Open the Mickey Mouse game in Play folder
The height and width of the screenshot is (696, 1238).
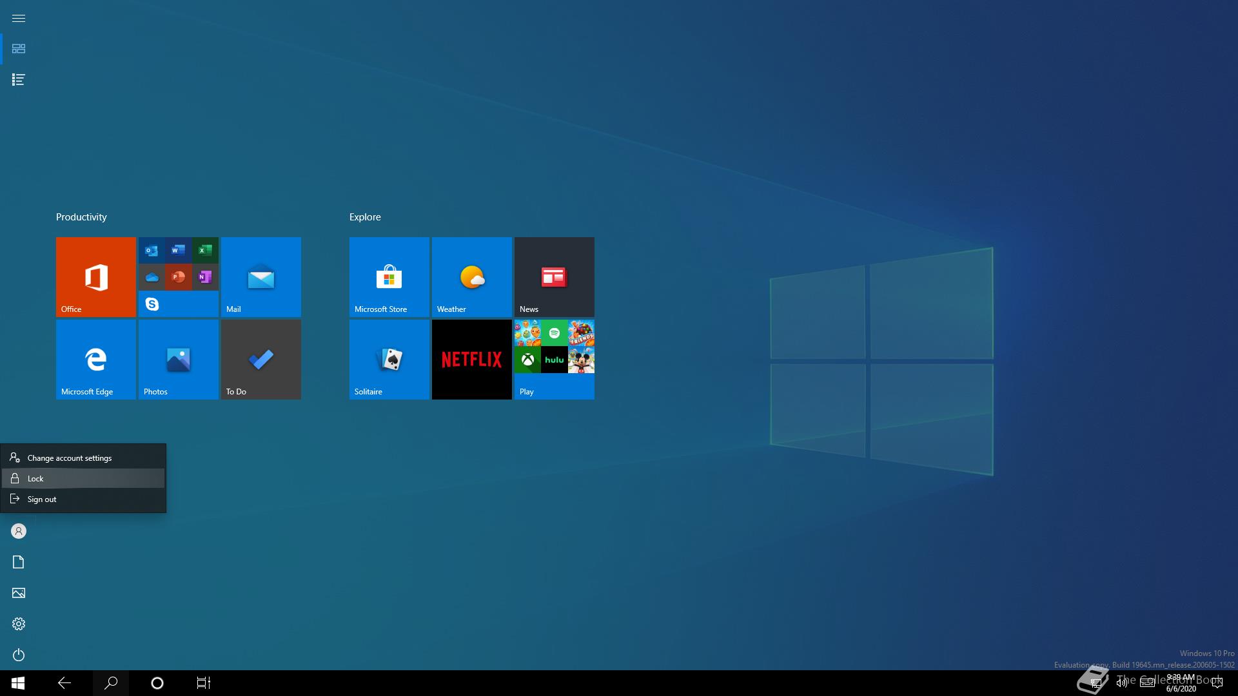tap(581, 360)
